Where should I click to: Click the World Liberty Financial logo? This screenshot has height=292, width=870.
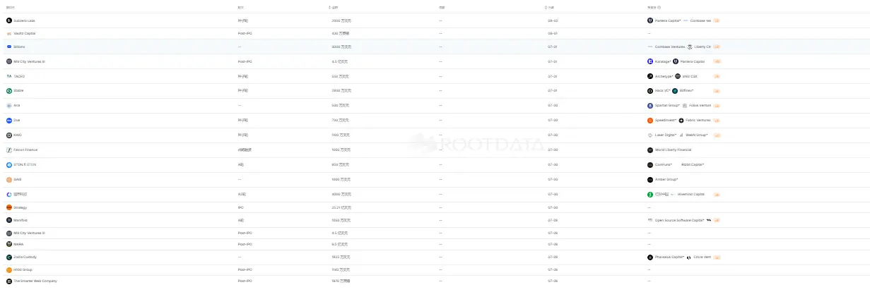coord(650,150)
